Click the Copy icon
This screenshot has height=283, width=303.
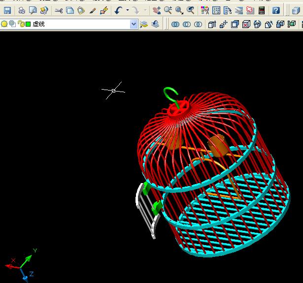tap(70, 10)
